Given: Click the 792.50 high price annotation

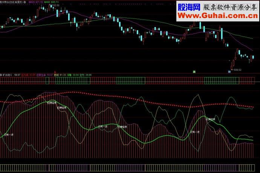Looking at the screenshot, I should tap(55, 6).
